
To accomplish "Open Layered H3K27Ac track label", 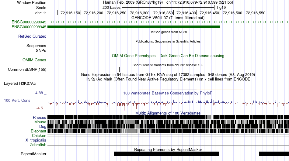I will point(20,83).
